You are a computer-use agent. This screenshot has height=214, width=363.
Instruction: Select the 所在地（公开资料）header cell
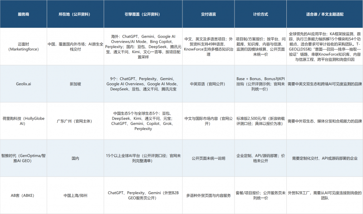[x=75, y=14]
